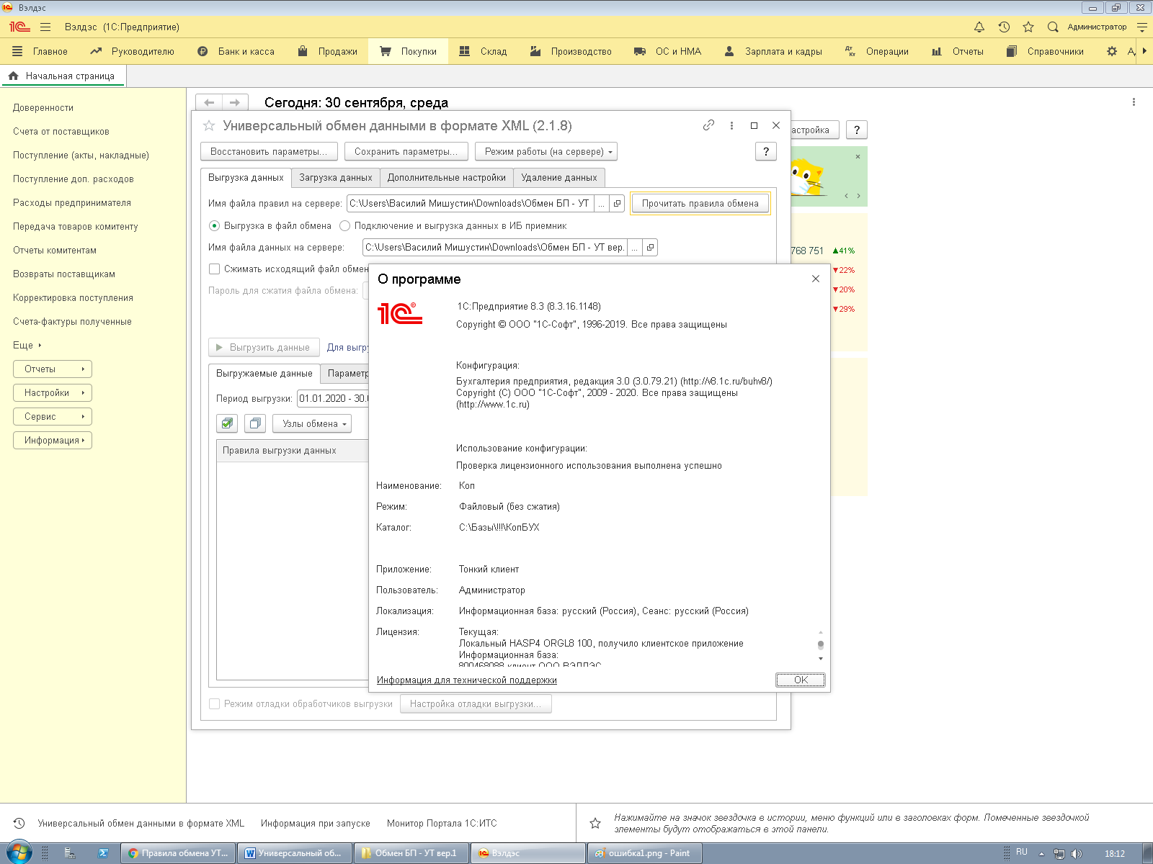Screen dimensions: 1153x864
Task: Open history icon in bottom panel
Action: [19, 823]
